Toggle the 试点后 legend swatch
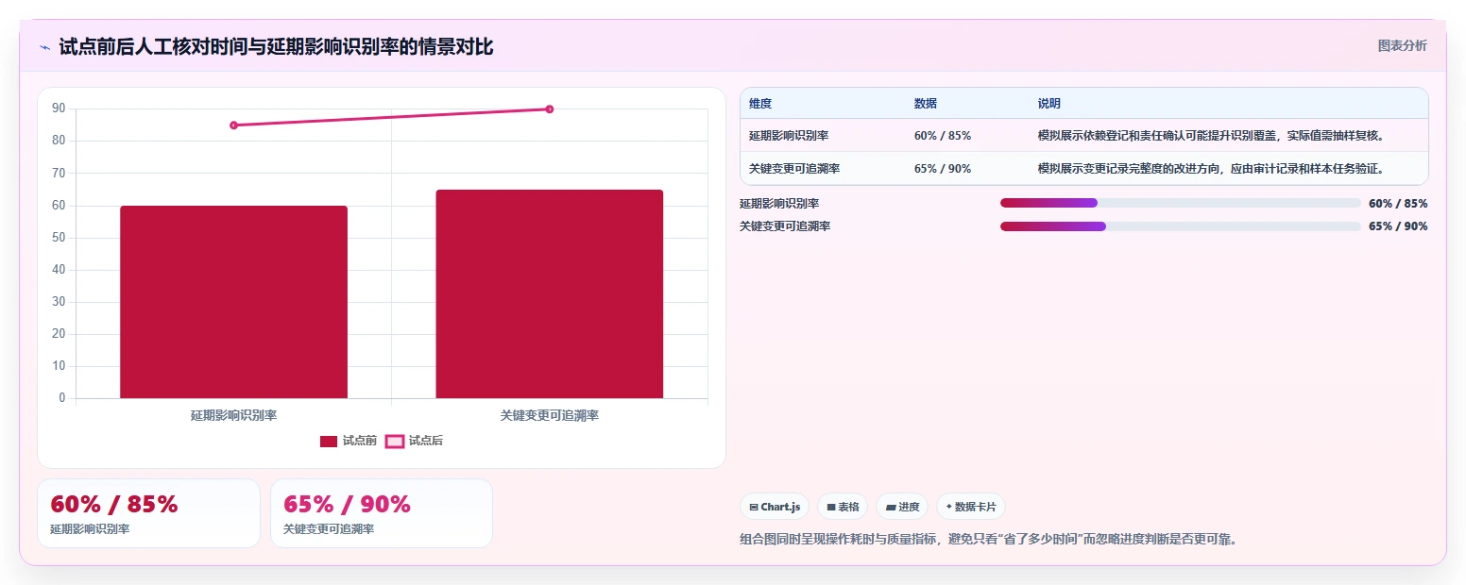Viewport: 1466px width, 585px height. point(395,441)
